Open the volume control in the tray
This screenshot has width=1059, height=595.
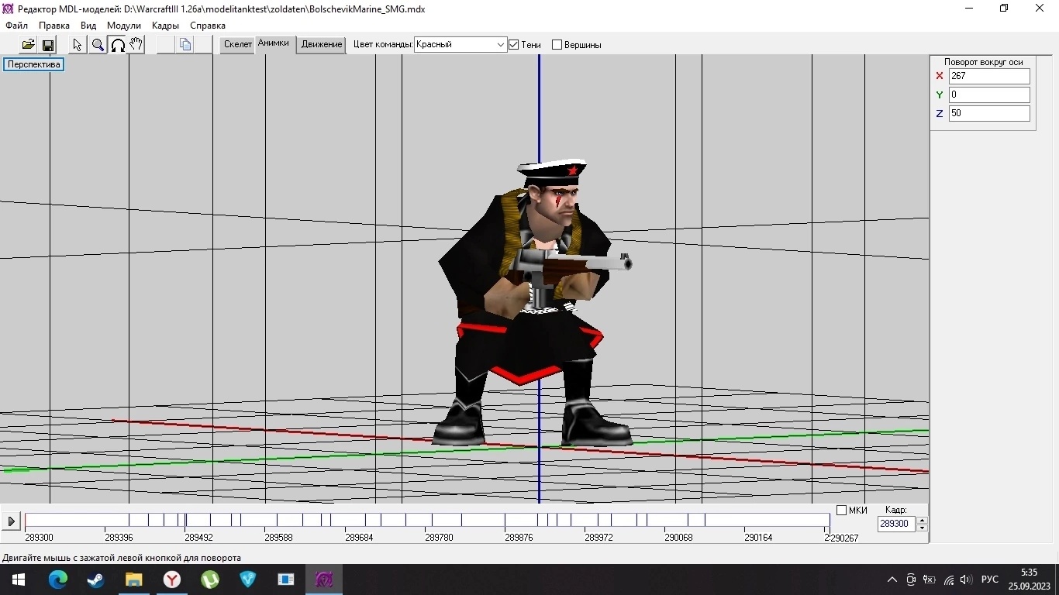966,580
